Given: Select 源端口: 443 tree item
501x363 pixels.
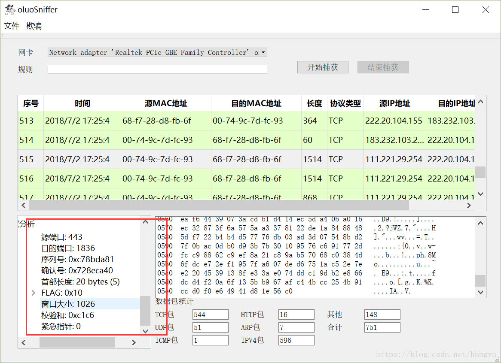Looking at the screenshot, I should (x=62, y=237).
